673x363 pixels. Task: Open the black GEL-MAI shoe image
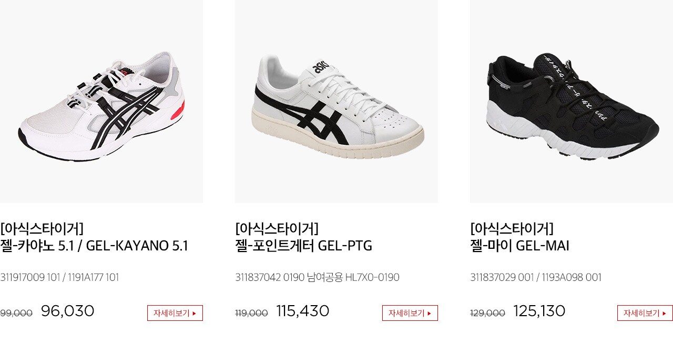pos(572,102)
